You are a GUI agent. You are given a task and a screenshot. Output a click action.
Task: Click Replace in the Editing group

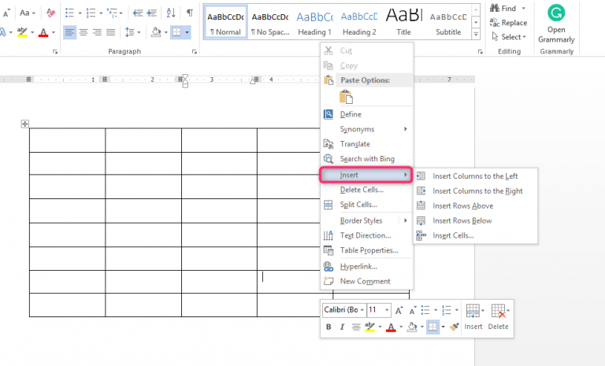point(508,23)
